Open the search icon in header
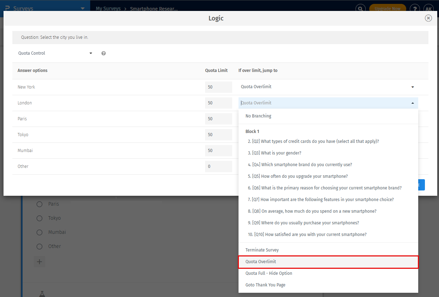 (360, 9)
